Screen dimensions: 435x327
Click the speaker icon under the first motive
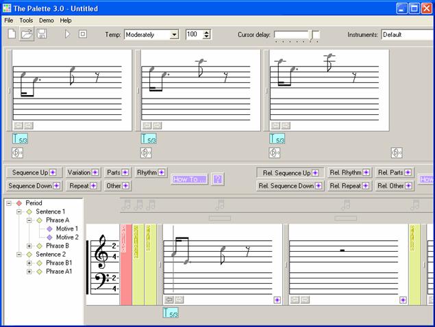click(18, 153)
